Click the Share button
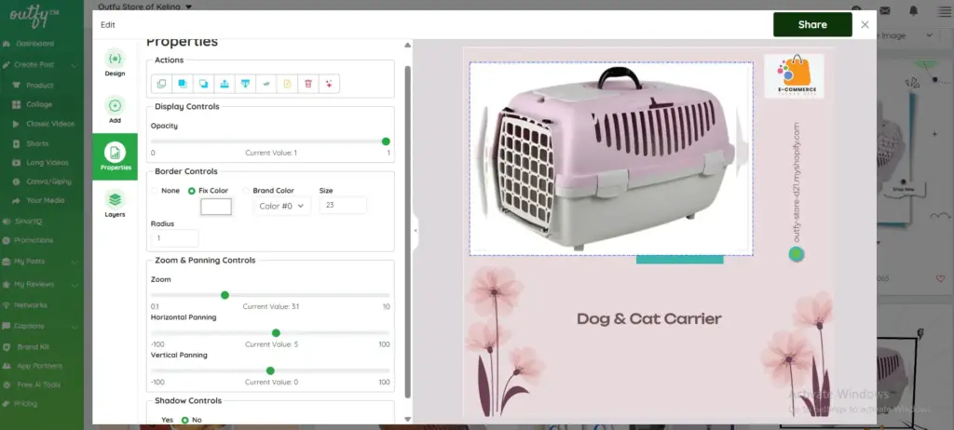The width and height of the screenshot is (954, 430). click(811, 25)
